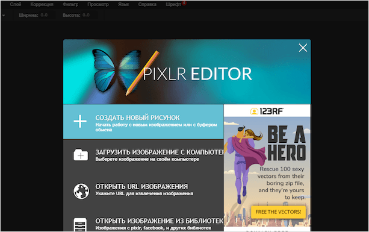Viewport: 369px width, 232px height.
Task: Click the globe icon for URL image
Action: pyautogui.click(x=81, y=191)
